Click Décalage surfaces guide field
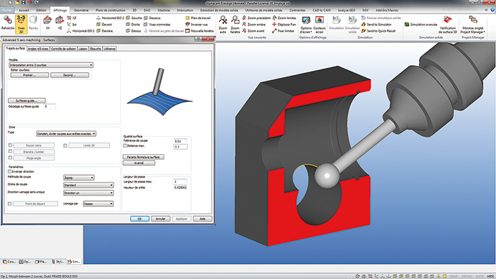496x279 pixels. [50, 107]
